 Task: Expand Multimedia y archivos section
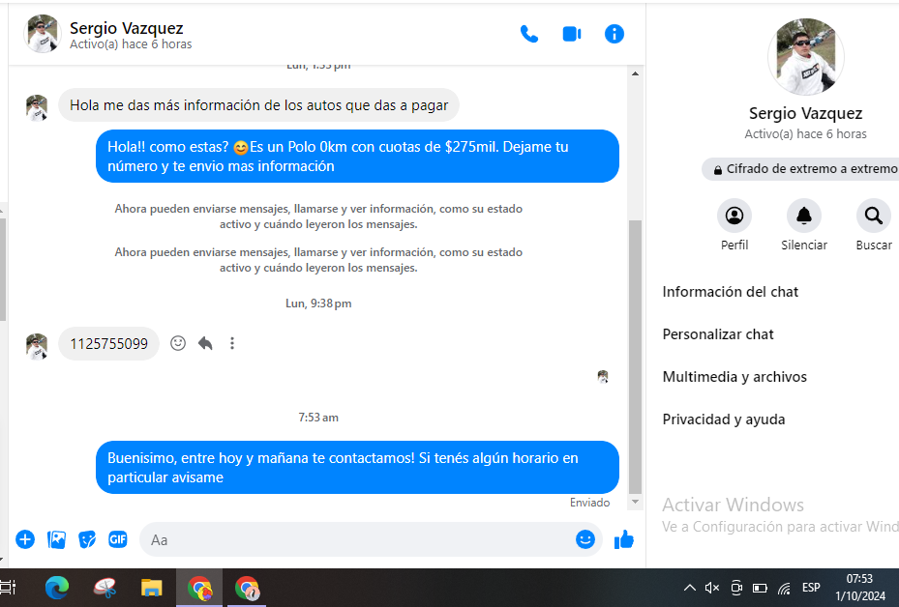coord(734,377)
